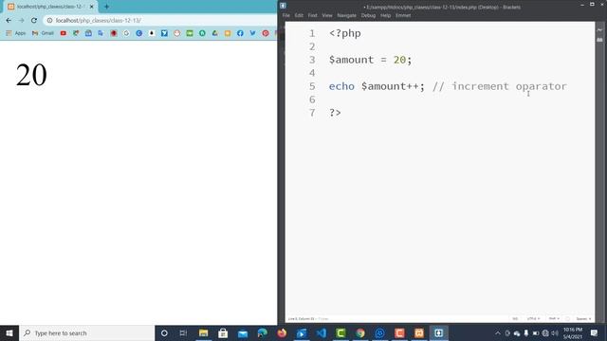607x341 pixels.
Task: Open the Gmail bookmark
Action: coord(43,33)
